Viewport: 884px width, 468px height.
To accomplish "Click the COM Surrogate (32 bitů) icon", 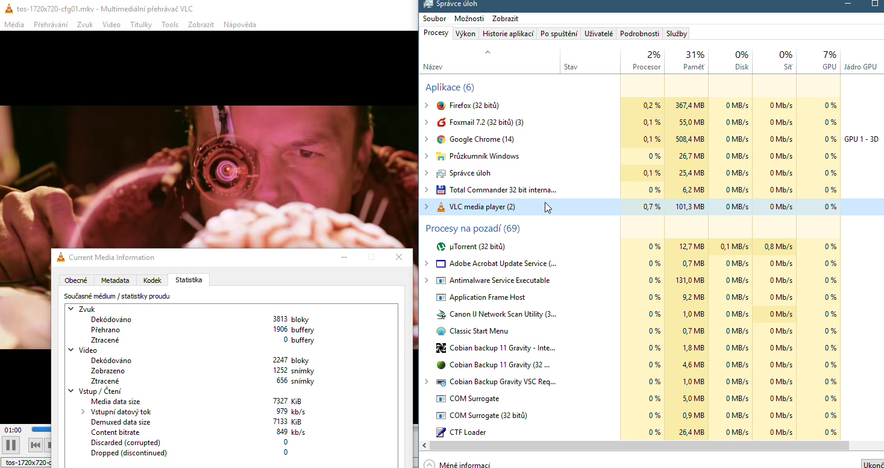I will coord(440,416).
